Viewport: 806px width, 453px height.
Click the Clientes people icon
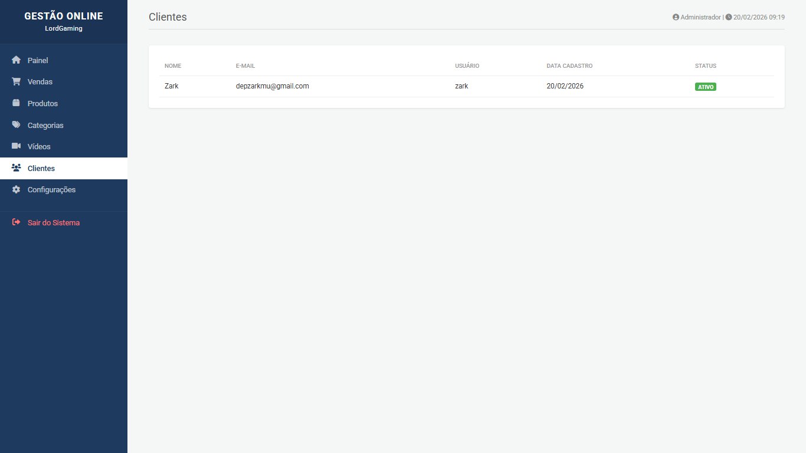(x=16, y=168)
